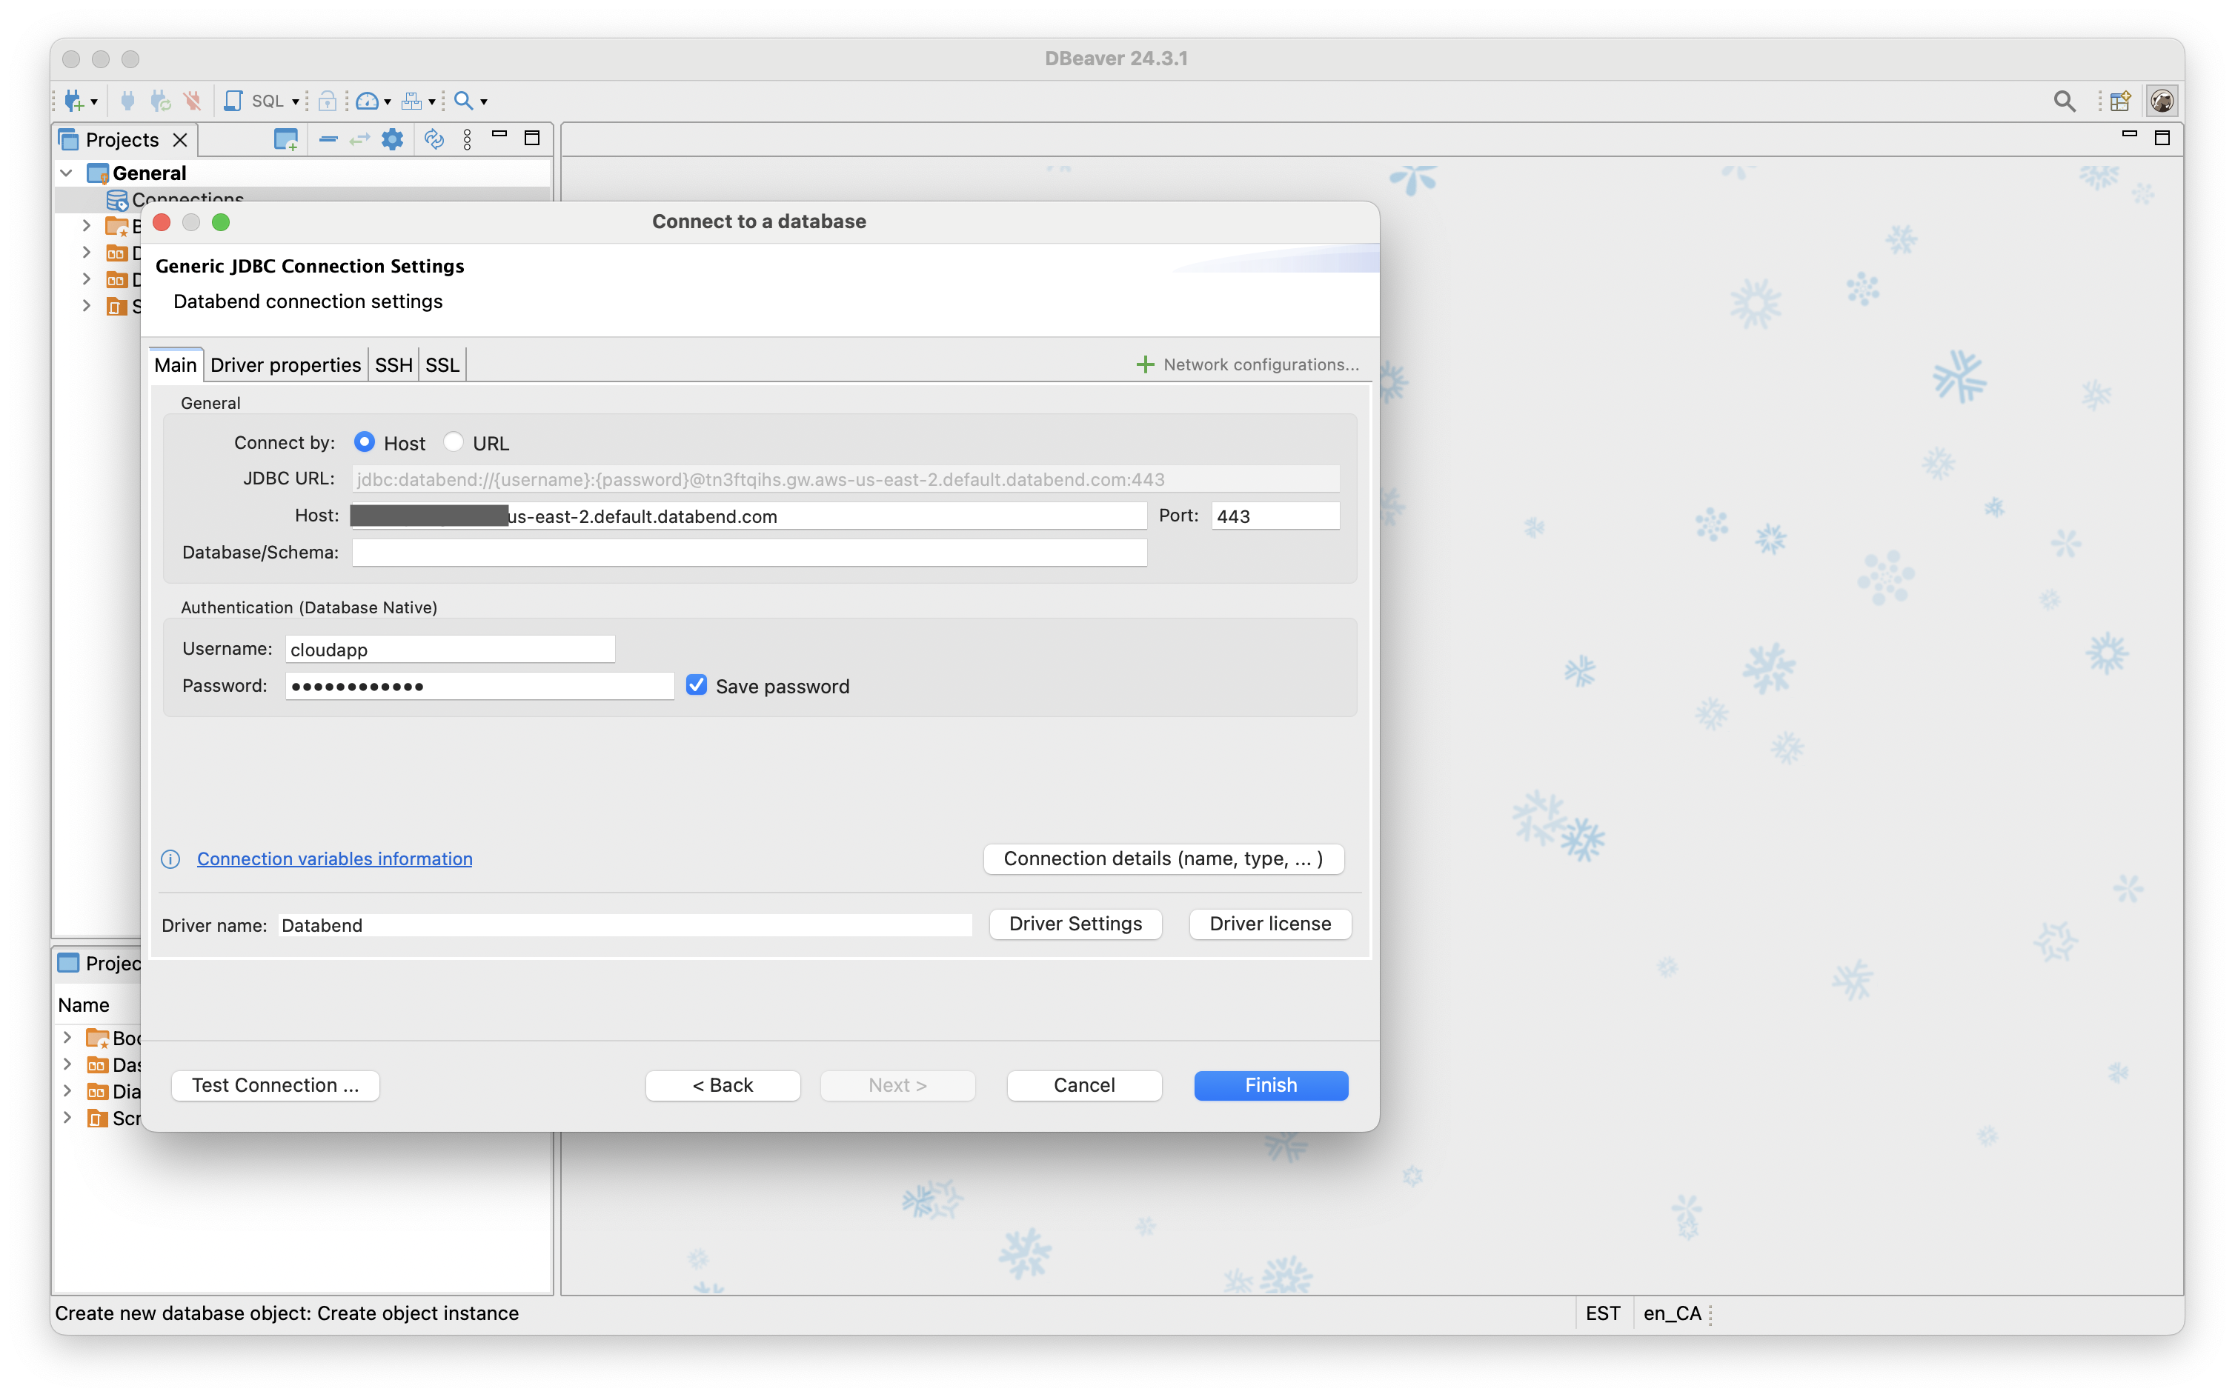This screenshot has width=2235, height=1397.
Task: Expand the Das row in lower panel
Action: (67, 1064)
